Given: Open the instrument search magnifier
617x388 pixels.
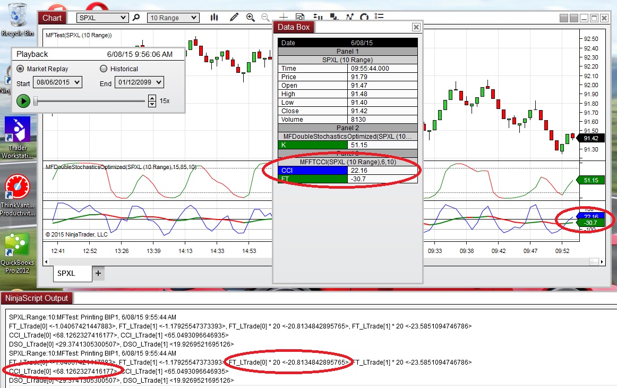Looking at the screenshot, I should [x=136, y=18].
